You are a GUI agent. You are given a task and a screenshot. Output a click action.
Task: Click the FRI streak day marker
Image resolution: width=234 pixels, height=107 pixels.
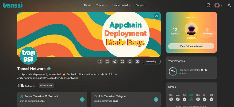pyautogui.click(x=205, y=99)
